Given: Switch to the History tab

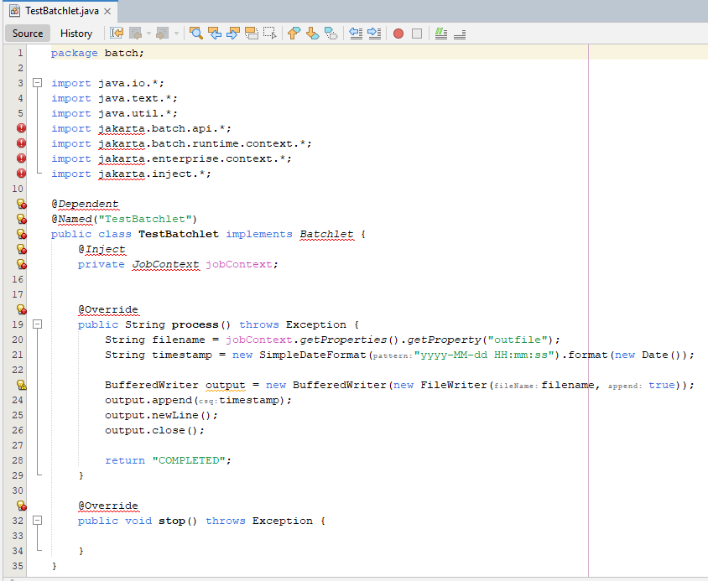Looking at the screenshot, I should (76, 34).
